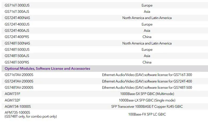Click Asia region in GS748T-500AJS row
Screen dimensions: 208x122
(x=147, y=56)
